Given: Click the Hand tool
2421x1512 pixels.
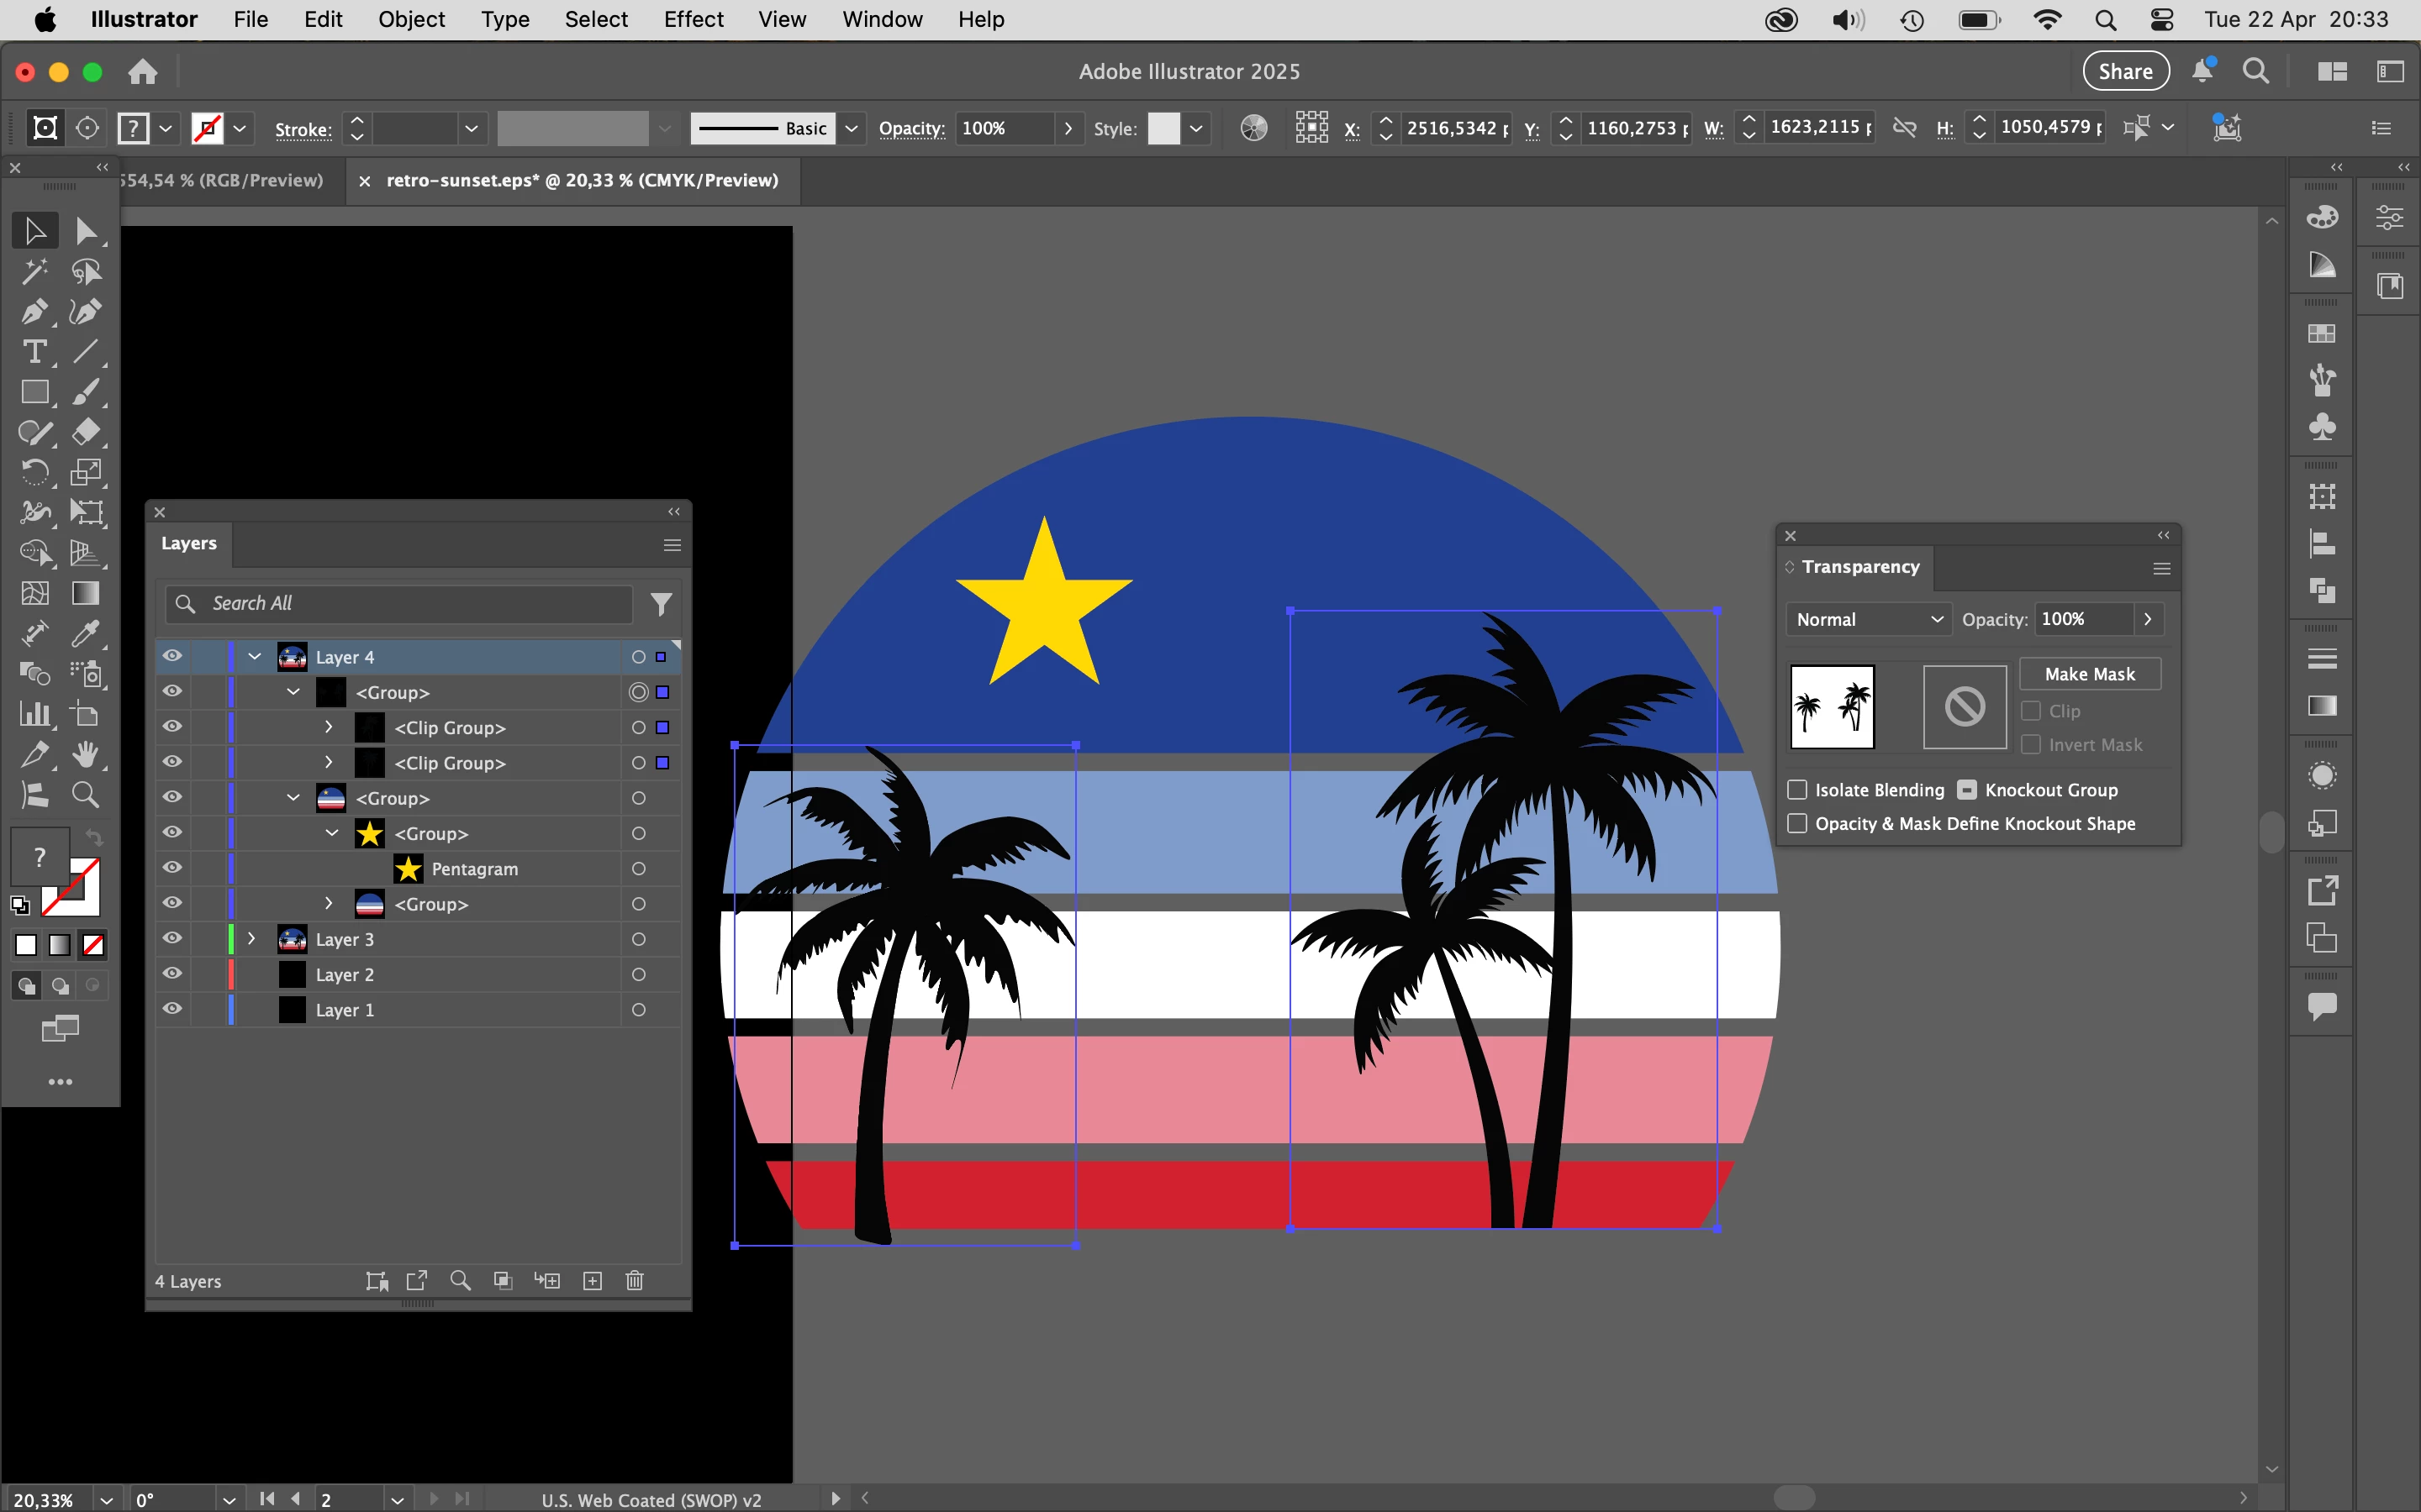Looking at the screenshot, I should (x=86, y=754).
